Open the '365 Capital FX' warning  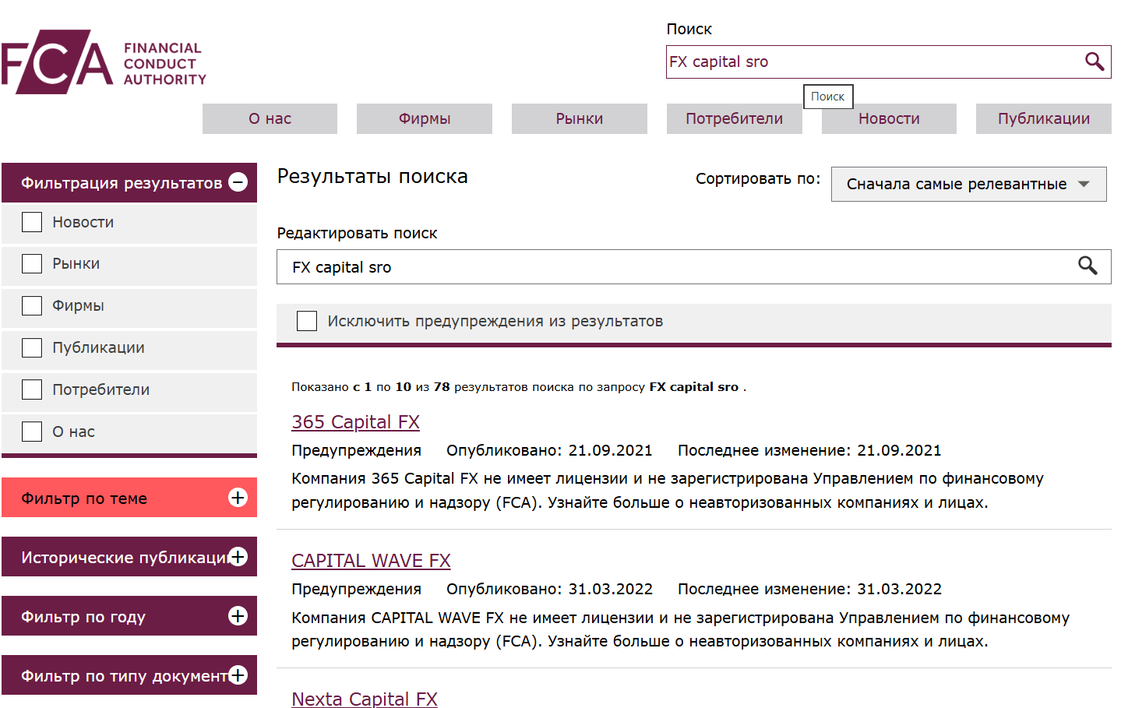[x=355, y=421]
